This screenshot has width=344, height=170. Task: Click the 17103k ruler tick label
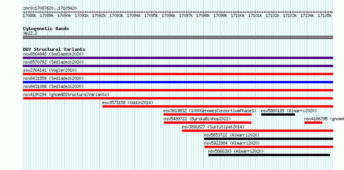(290, 15)
